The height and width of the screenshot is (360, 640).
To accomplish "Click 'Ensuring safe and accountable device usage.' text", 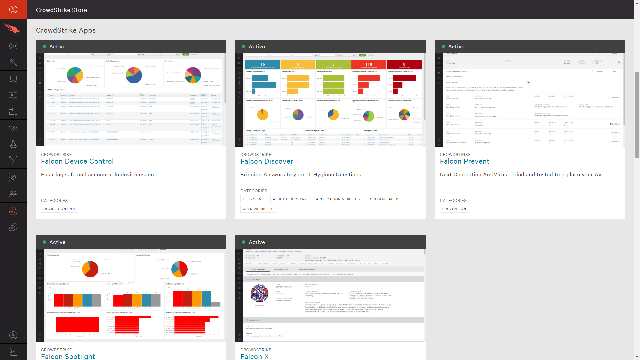I will click(98, 175).
